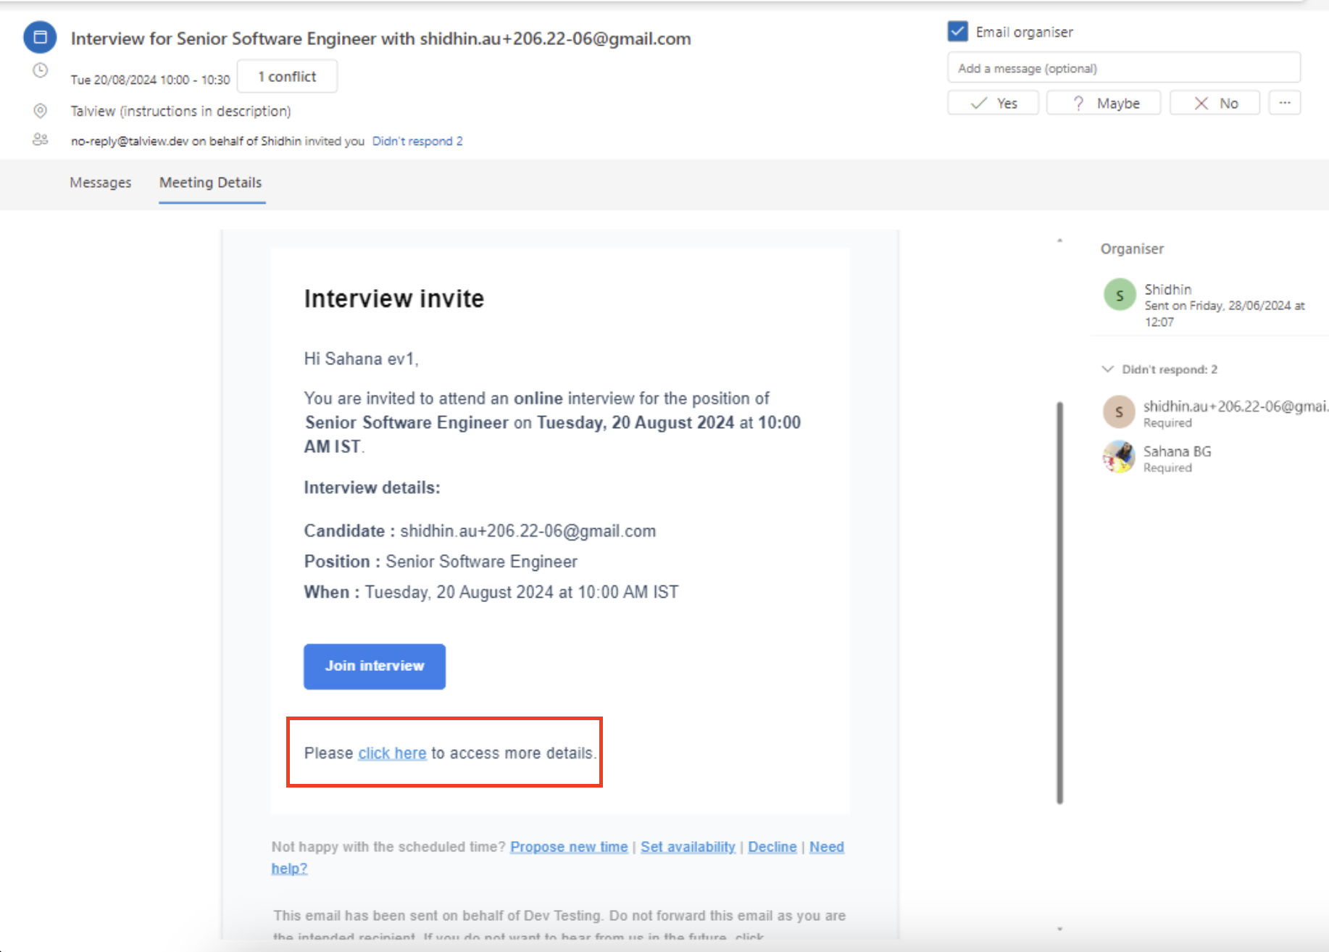1329x952 pixels.
Task: Click Shidhin's organiser avatar
Action: 1119,294
